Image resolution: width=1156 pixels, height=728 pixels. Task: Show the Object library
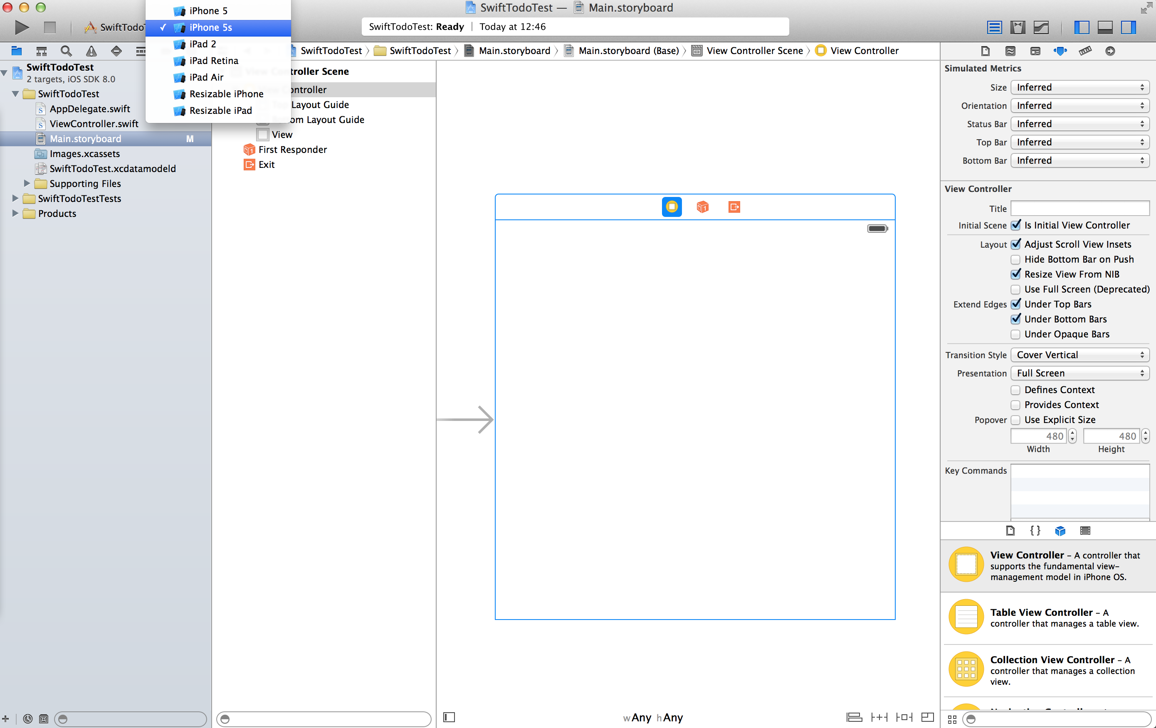click(x=1061, y=530)
